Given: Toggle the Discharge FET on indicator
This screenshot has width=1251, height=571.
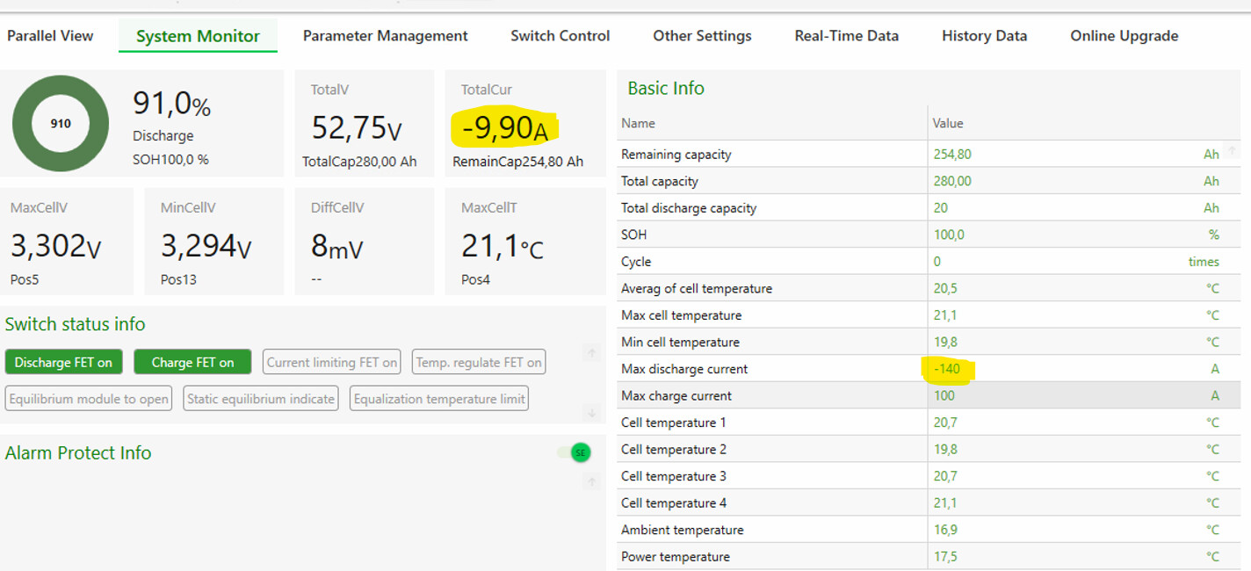Looking at the screenshot, I should (x=63, y=362).
